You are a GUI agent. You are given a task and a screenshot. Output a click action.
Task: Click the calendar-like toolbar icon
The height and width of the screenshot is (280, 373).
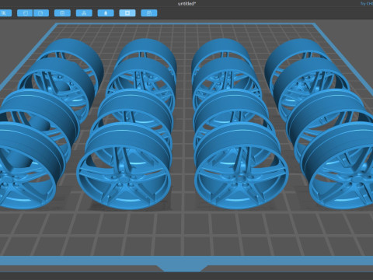coord(149,13)
